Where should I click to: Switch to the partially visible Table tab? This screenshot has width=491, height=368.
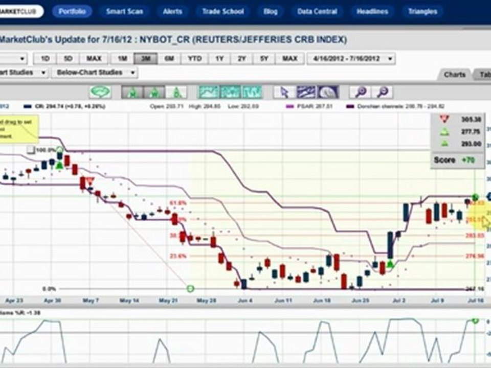pyautogui.click(x=482, y=75)
